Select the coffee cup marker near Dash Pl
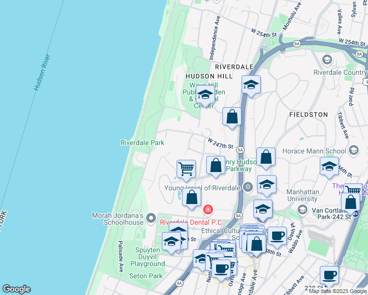Image resolution: width=368 pixels, height=295 pixels. coord(277,237)
